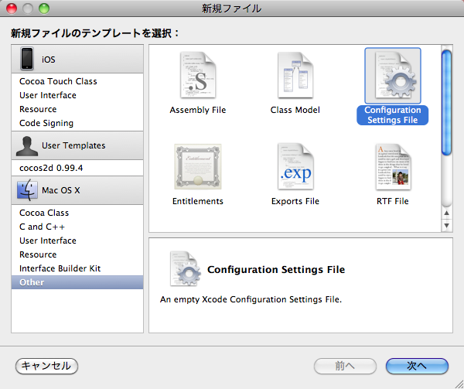The width and height of the screenshot is (464, 389).
Task: Select the Assembly File template icon
Action: click(198, 76)
